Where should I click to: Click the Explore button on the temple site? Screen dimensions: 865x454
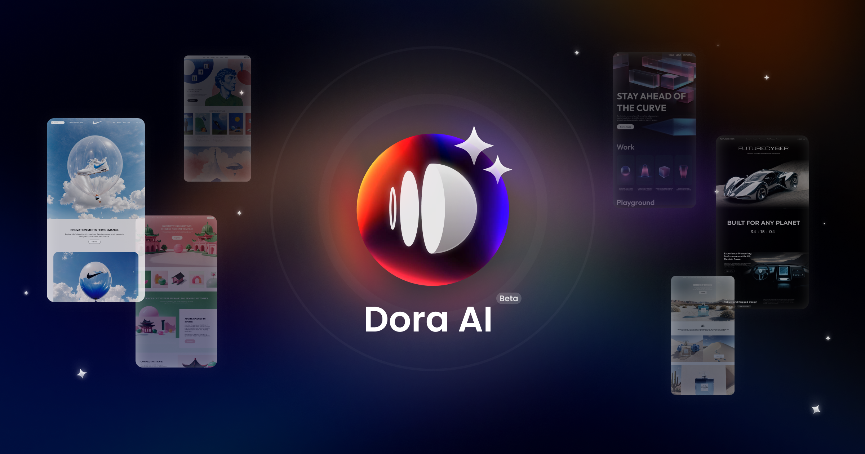177,238
